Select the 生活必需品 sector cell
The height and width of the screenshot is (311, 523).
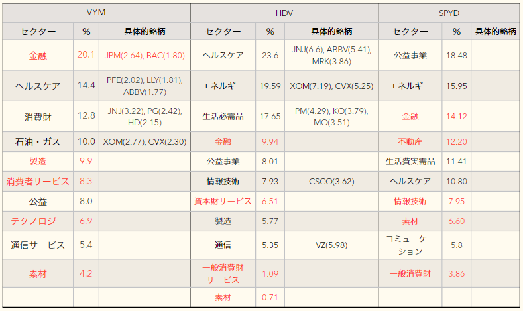click(223, 117)
